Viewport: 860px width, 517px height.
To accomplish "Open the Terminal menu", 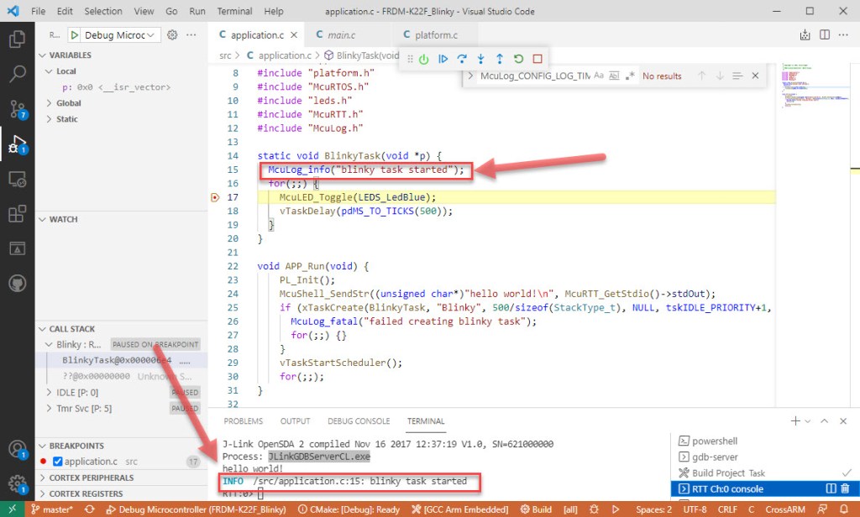I will pos(234,12).
